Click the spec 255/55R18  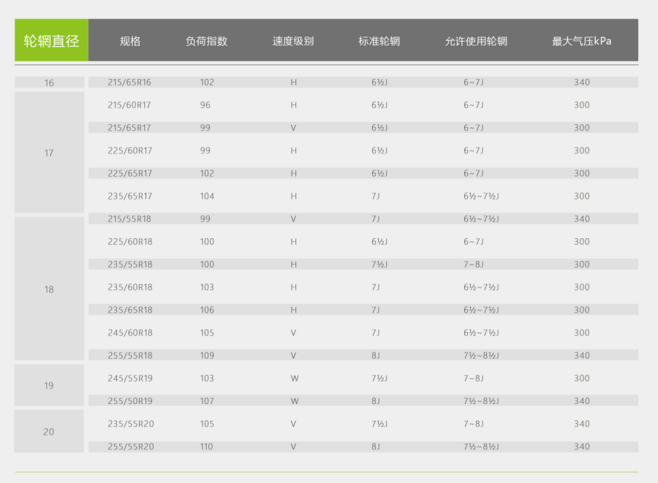point(129,356)
